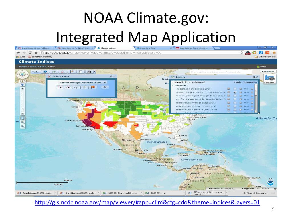Uncheck Palmer Drought Severity Index visibility

[235, 92]
